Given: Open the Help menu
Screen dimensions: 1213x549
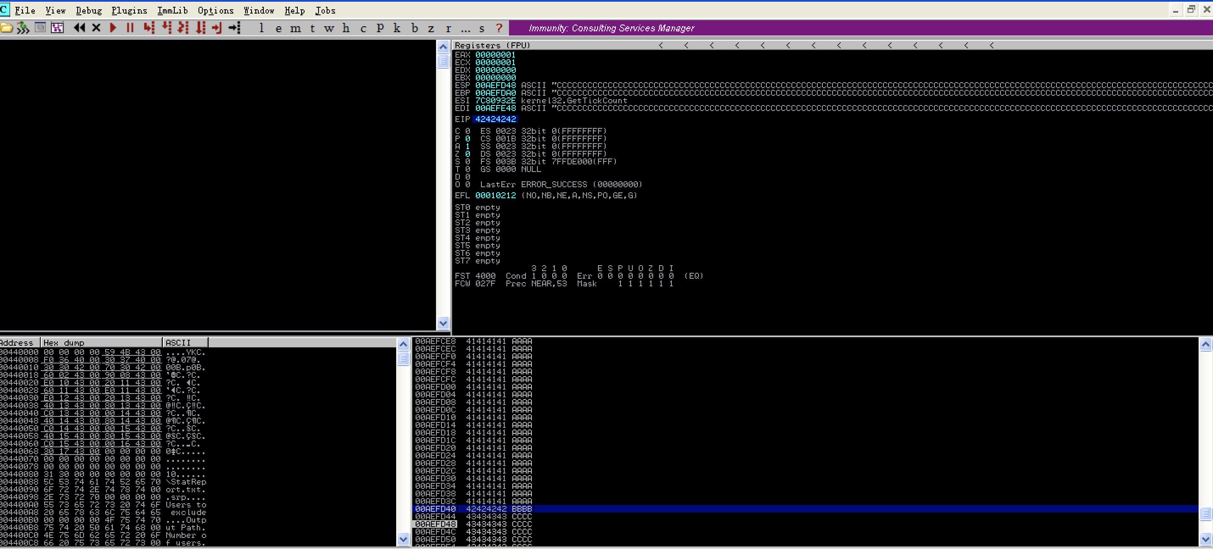Looking at the screenshot, I should 294,10.
